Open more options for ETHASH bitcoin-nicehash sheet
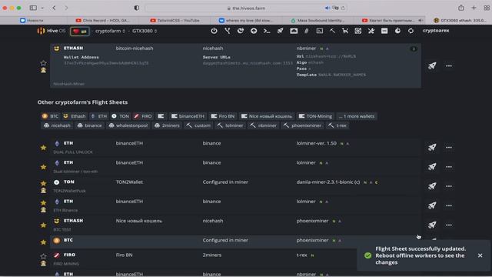Screen dimensions: 492x277 (x=449, y=65)
